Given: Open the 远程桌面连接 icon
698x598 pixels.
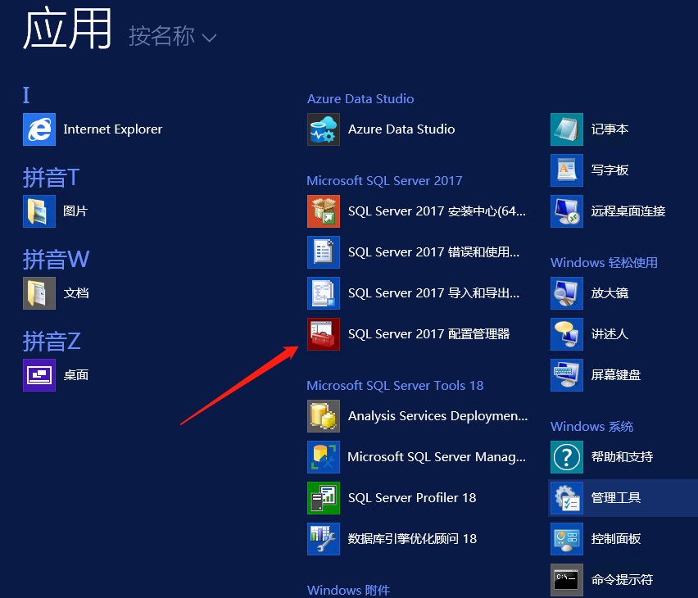Looking at the screenshot, I should coord(567,211).
